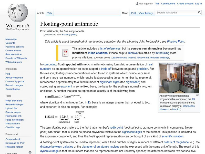Open Printable version
This screenshot has height=154, width=205.
click(14, 147)
